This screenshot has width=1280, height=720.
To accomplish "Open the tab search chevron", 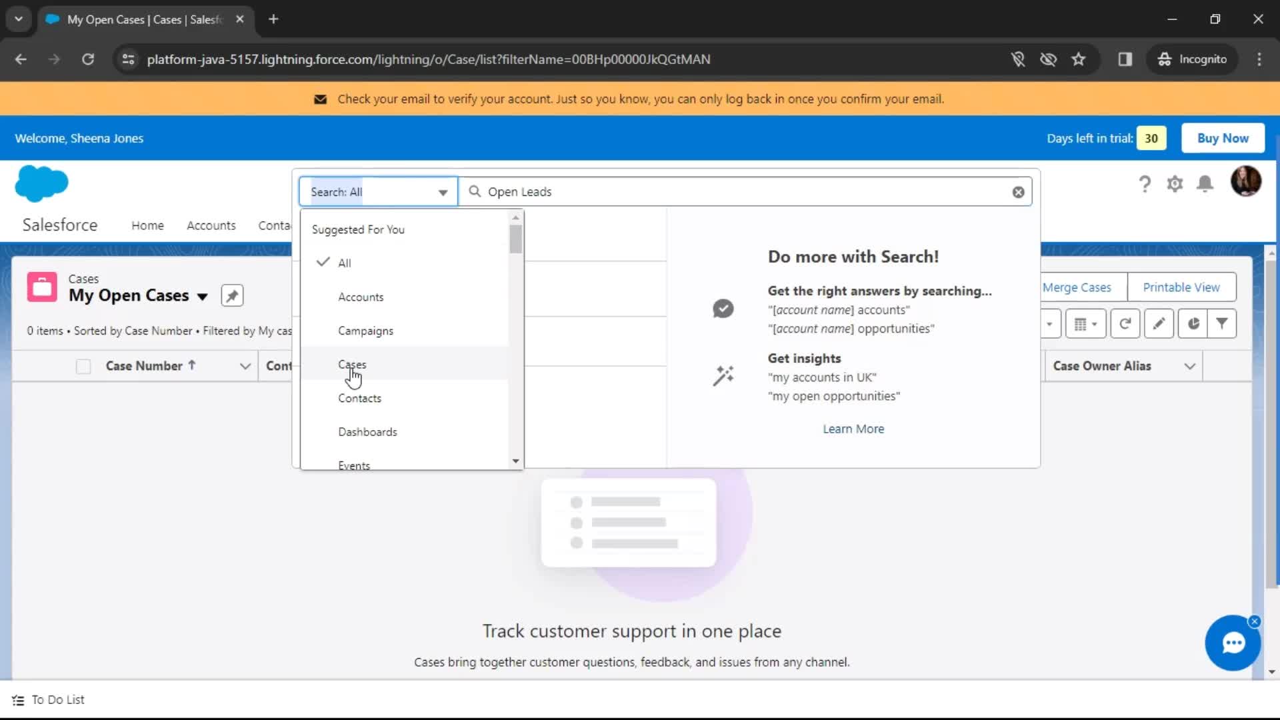I will (x=19, y=19).
